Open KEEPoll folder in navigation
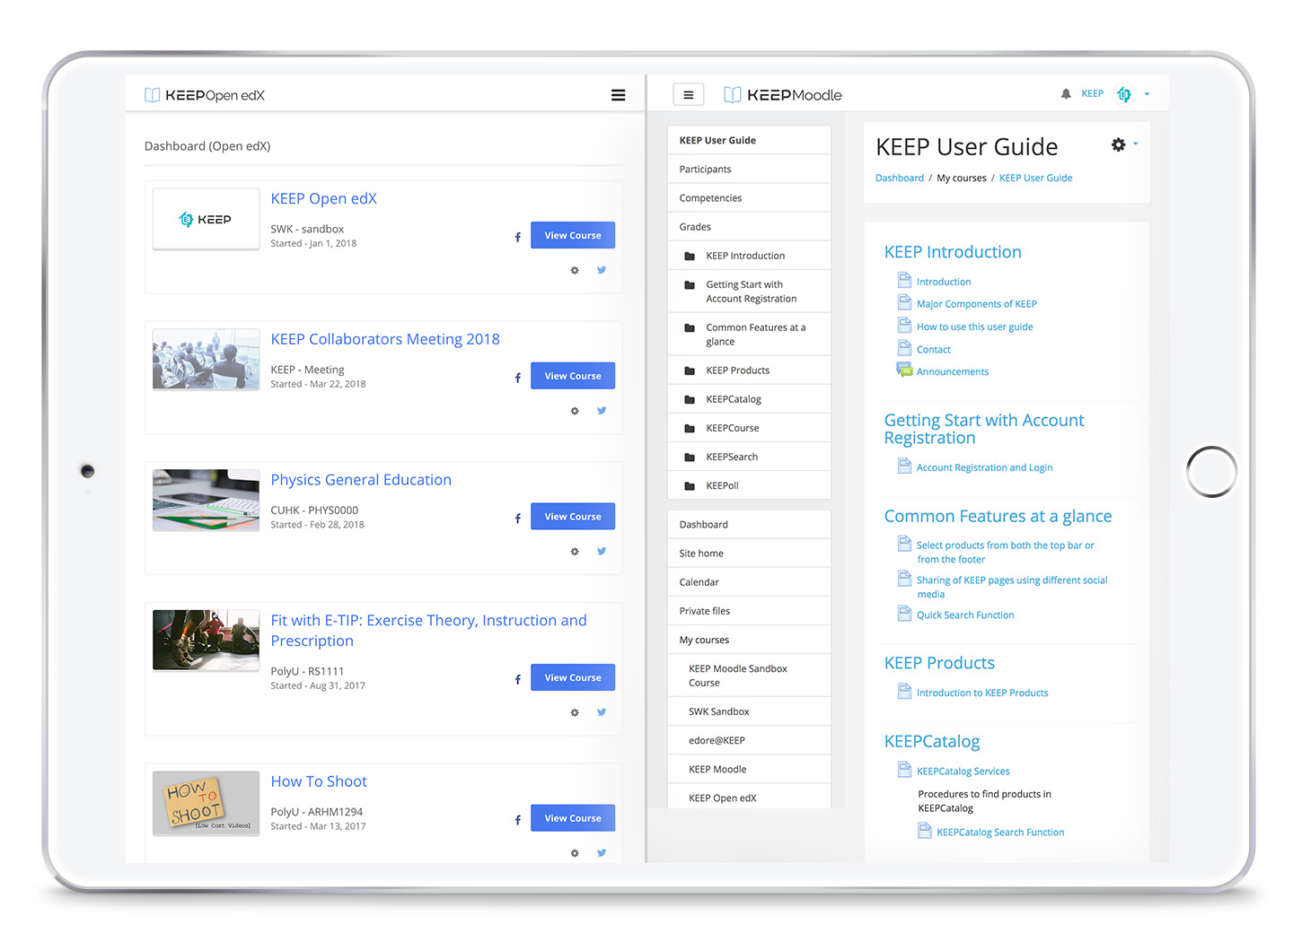The height and width of the screenshot is (933, 1293). (749, 485)
